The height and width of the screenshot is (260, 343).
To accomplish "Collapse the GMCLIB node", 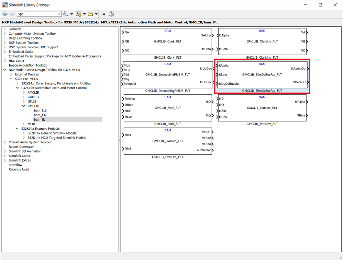I will tap(24, 106).
